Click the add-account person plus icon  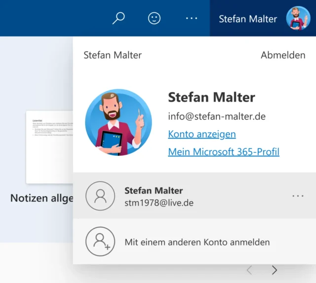100,242
